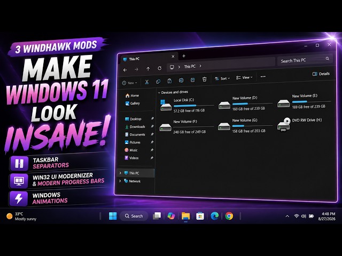Viewport: 342px width, 256px height.
Task: Open New Volume (G:) drive
Action: tap(245, 126)
